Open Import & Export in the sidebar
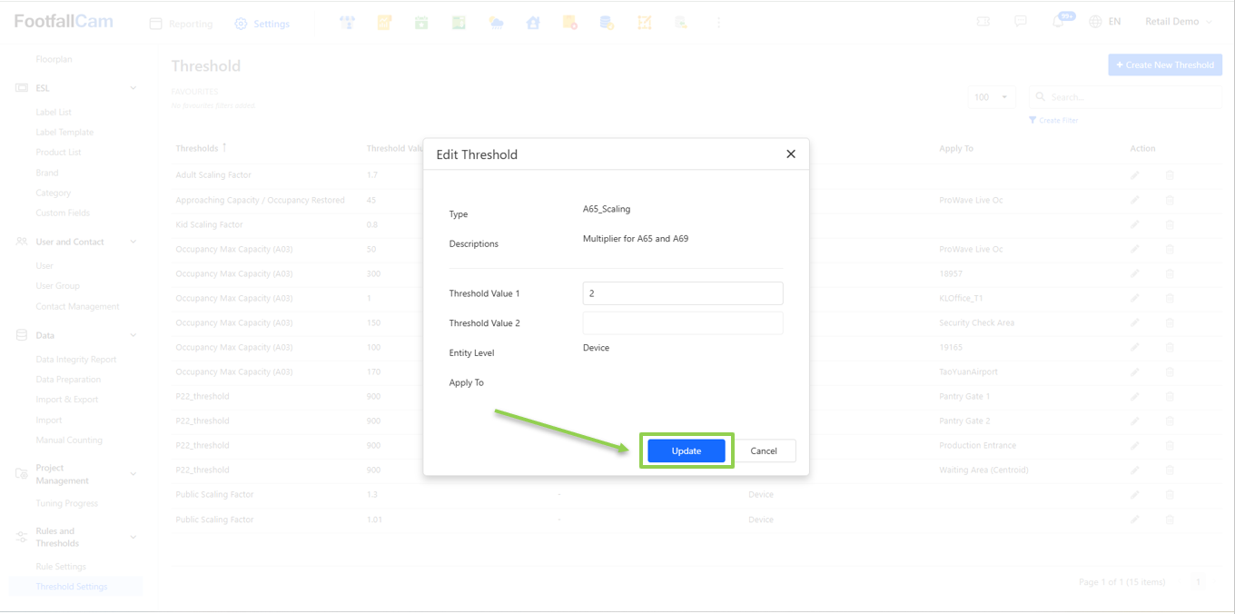The image size is (1235, 614). click(x=67, y=399)
